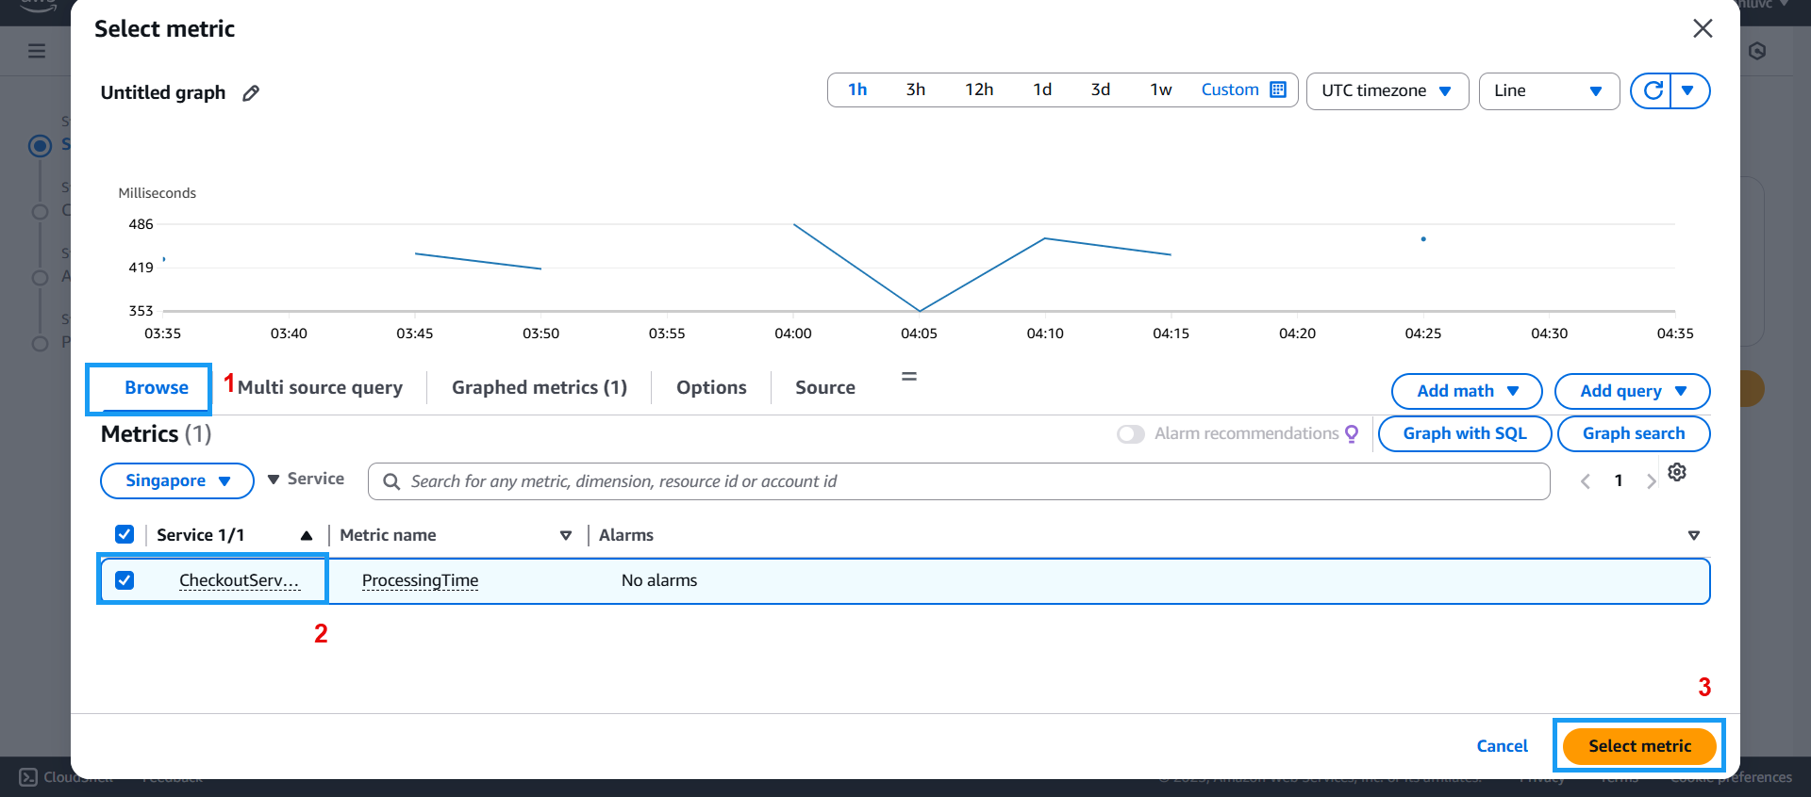Open the Line graph type dropdown

(1548, 90)
